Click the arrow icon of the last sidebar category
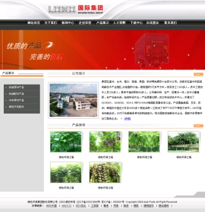 coord(6,107)
